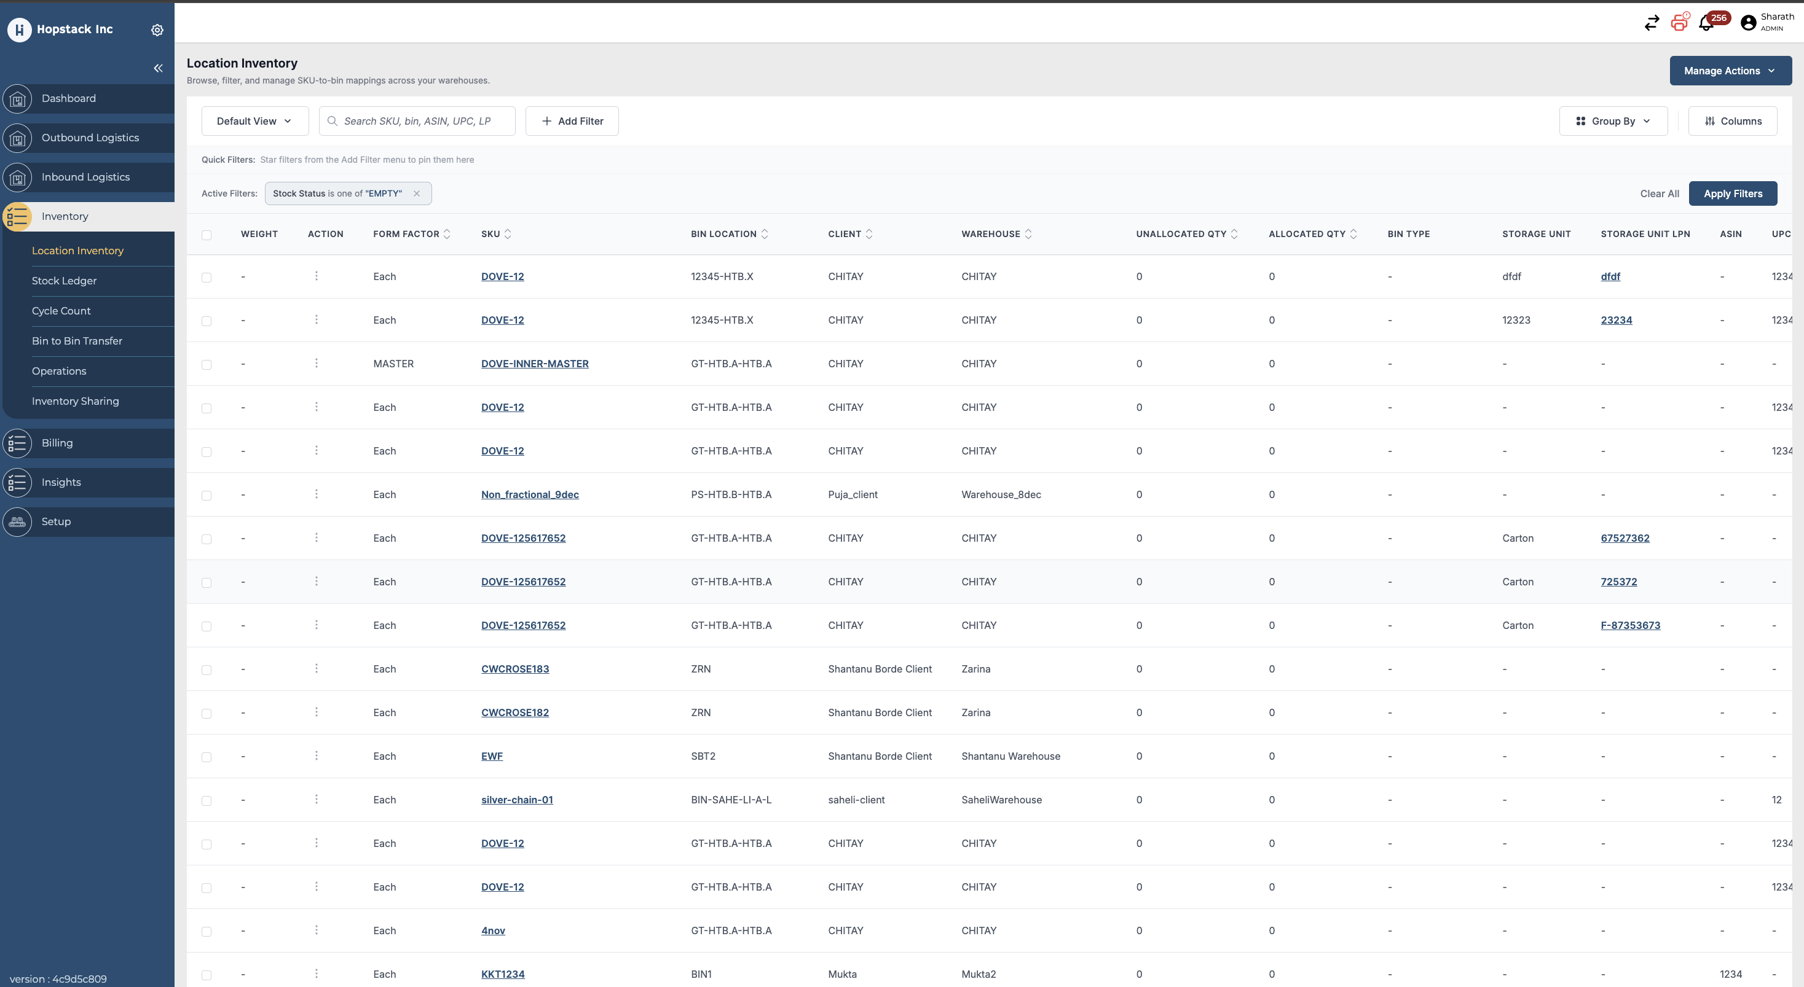Open the Group By dropdown

(1613, 121)
